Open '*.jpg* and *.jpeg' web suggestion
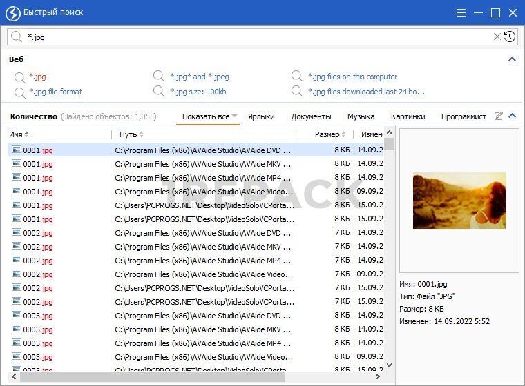525x386 pixels. pos(199,77)
